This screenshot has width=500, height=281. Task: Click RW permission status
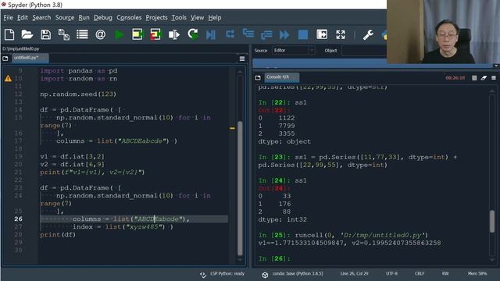tap(445, 274)
